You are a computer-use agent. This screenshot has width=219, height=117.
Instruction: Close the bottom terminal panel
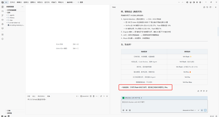click(x=107, y=96)
